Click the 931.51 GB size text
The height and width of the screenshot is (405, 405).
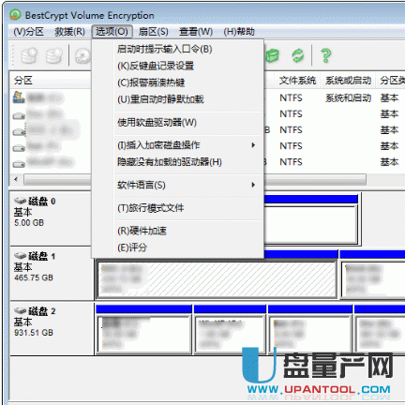(34, 333)
